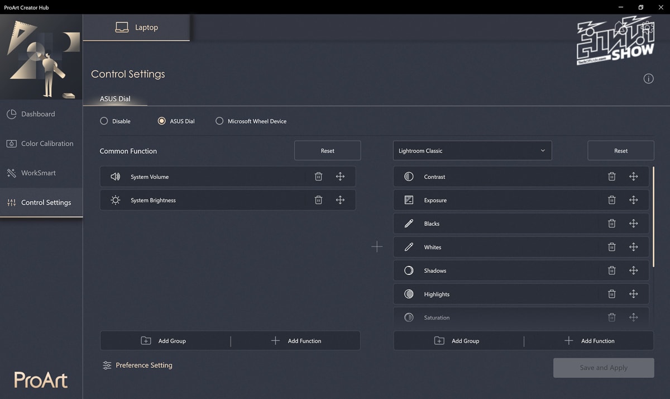Click the Highlights icon

409,294
